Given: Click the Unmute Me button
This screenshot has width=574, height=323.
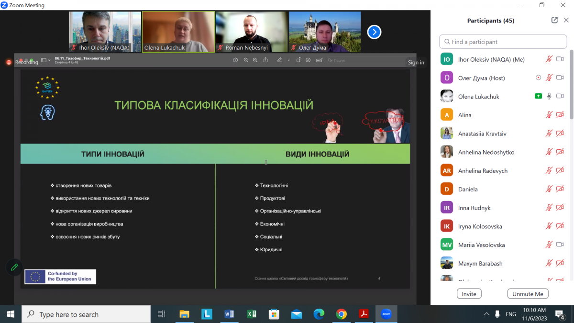Looking at the screenshot, I should click(528, 293).
